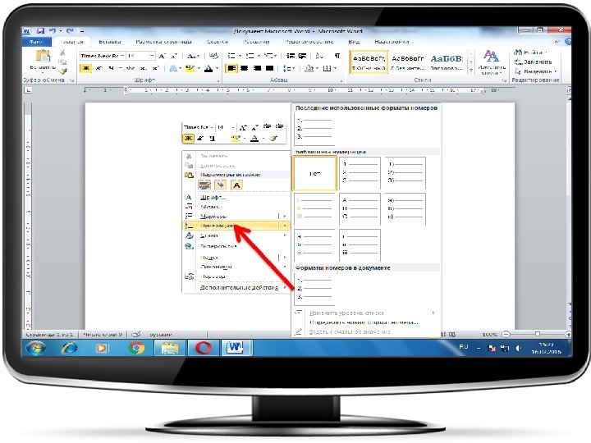Activate Format Painter brush in ribbon
This screenshot has width=591, height=443.
62,71
